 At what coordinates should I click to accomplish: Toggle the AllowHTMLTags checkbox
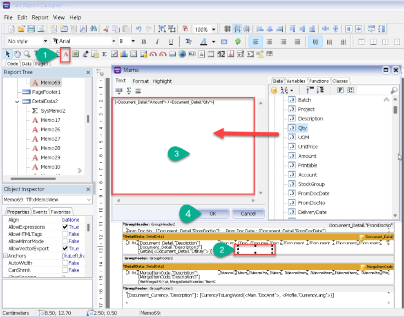click(65, 234)
